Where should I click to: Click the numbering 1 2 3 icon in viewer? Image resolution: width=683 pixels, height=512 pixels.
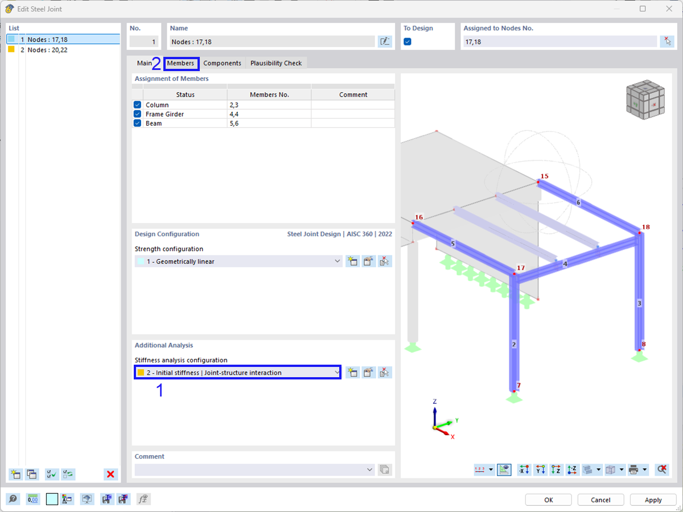tap(480, 469)
